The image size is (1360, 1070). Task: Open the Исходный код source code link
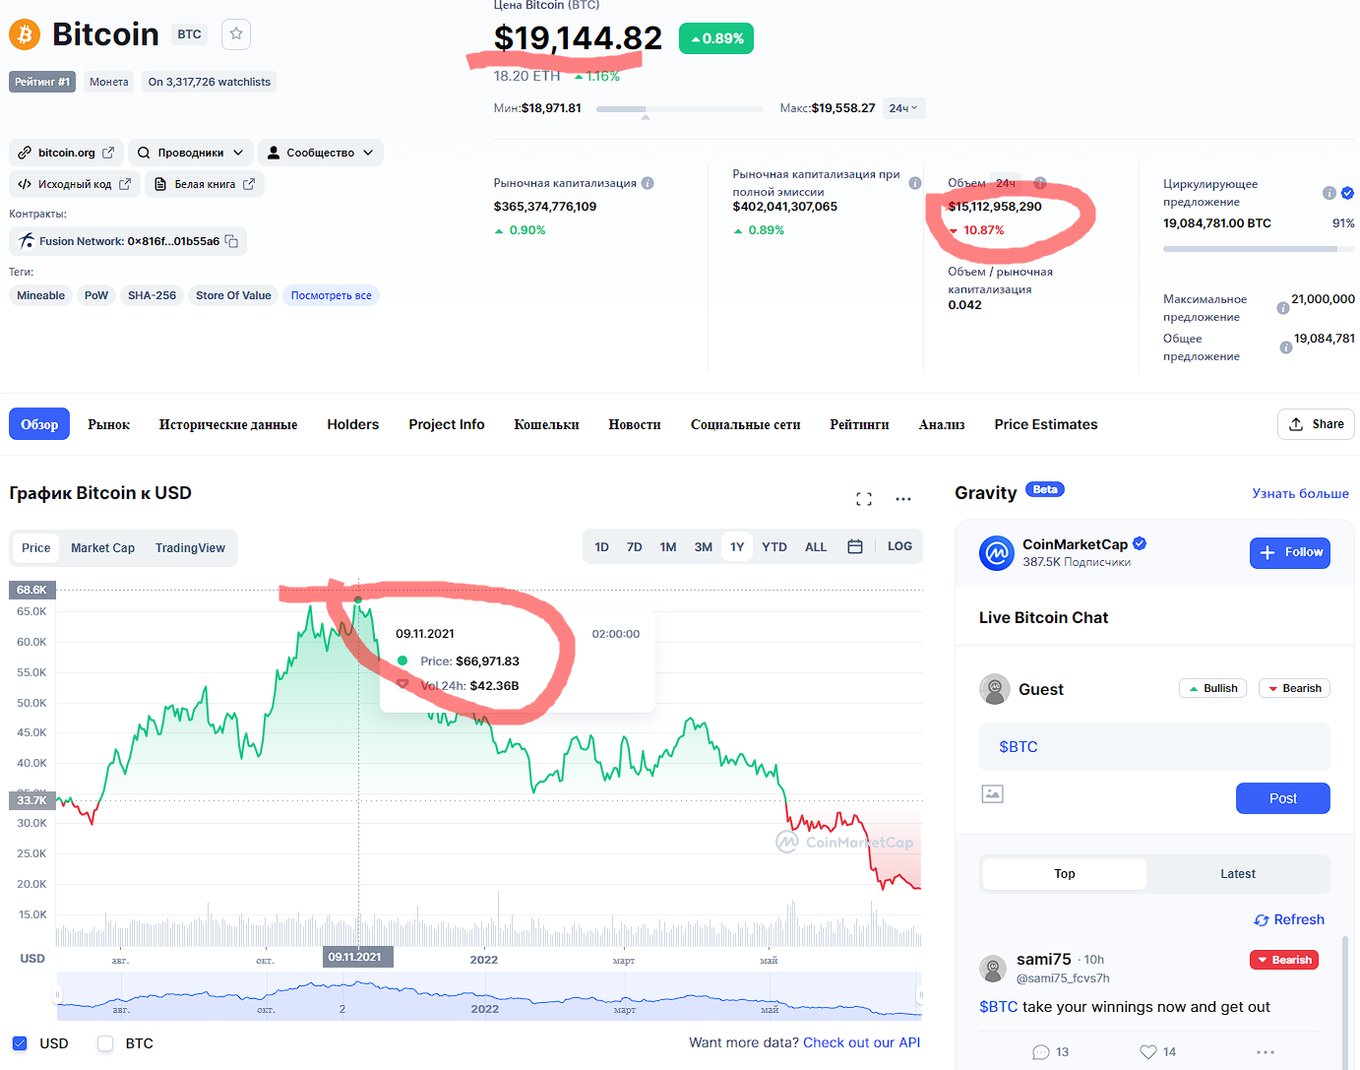75,184
